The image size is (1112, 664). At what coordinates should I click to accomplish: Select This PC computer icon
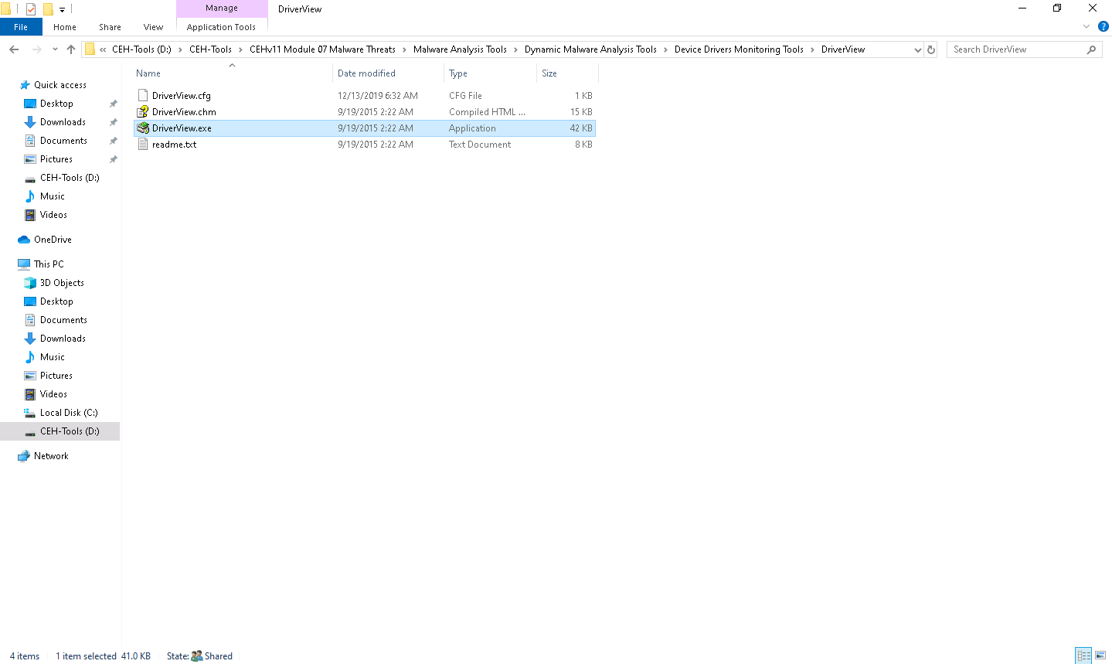[x=24, y=264]
